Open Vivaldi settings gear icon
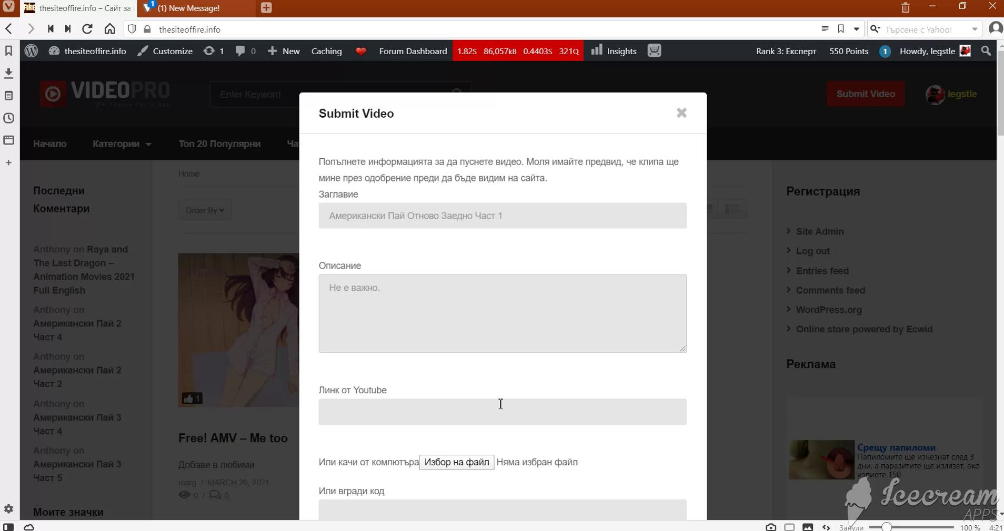This screenshot has width=1004, height=531. pyautogui.click(x=8, y=509)
